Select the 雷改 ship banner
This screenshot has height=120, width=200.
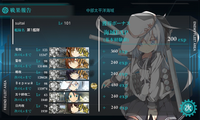tap(69, 63)
